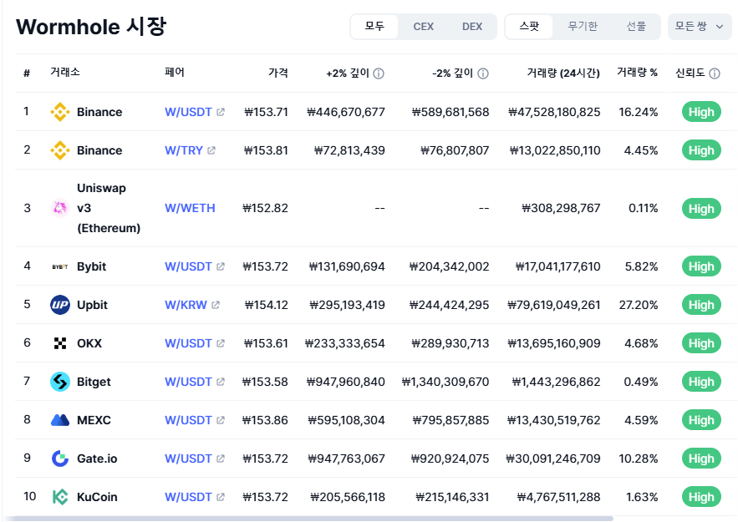Open the 모든 쌍 pairs dropdown
Screen dimensions: 738x522
(x=700, y=27)
